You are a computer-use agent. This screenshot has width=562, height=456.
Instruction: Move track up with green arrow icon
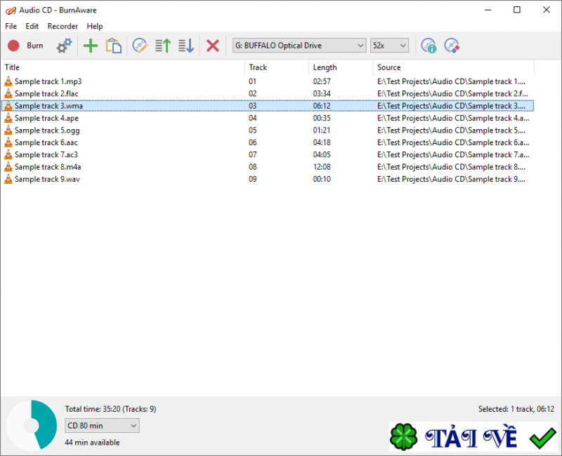(x=163, y=46)
